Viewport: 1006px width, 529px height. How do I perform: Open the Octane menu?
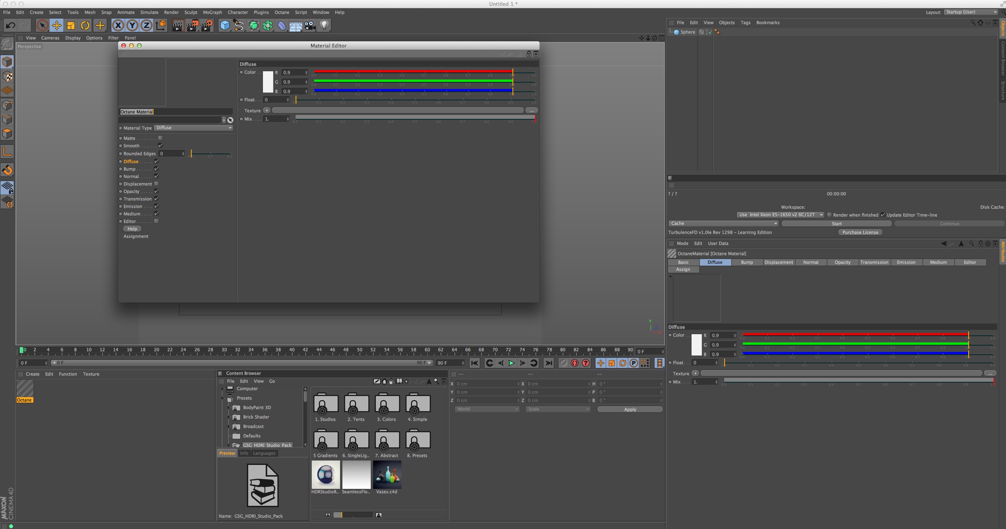tap(281, 12)
